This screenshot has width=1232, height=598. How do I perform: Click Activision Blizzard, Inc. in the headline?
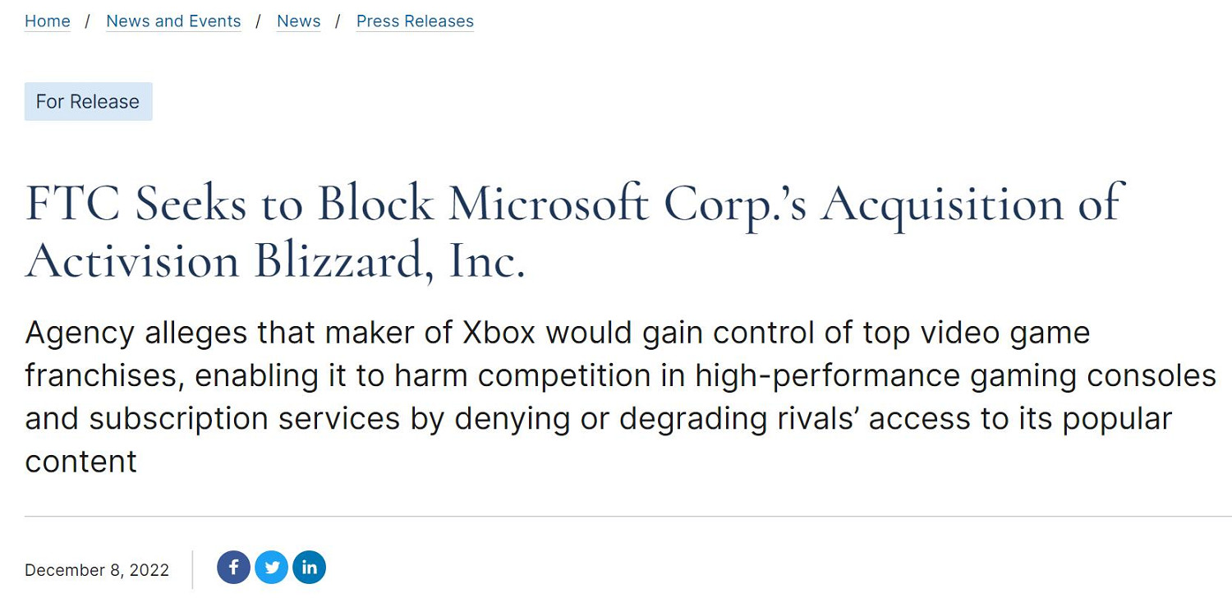(x=275, y=260)
